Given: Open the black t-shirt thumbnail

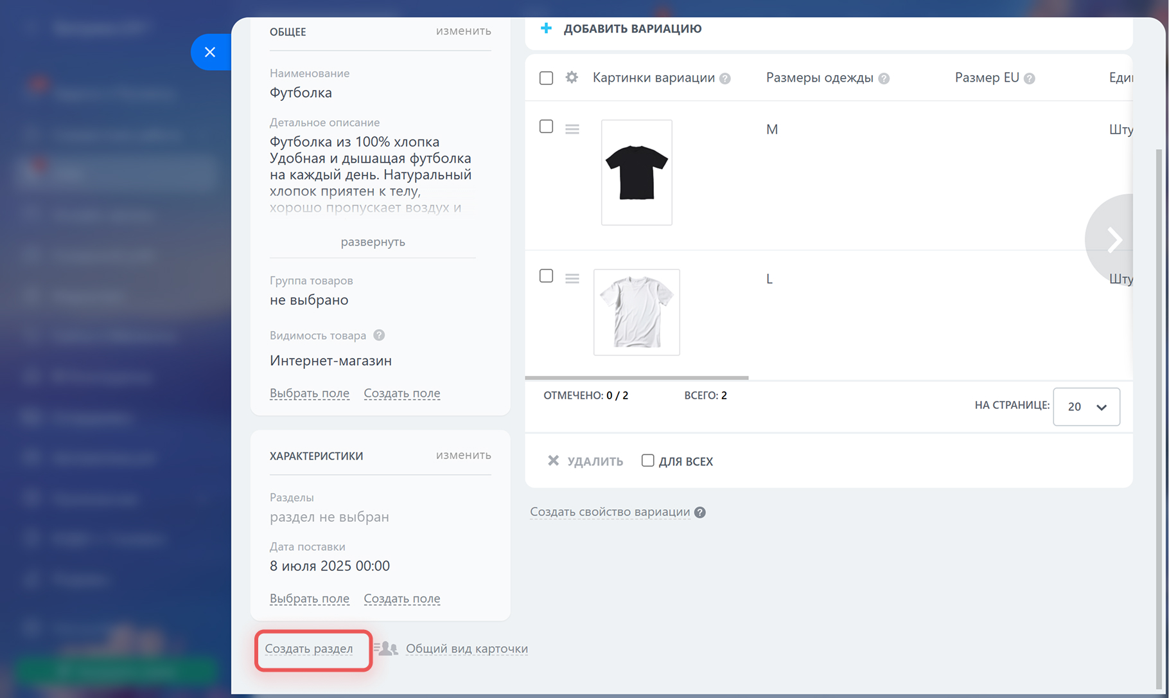Looking at the screenshot, I should tap(637, 172).
